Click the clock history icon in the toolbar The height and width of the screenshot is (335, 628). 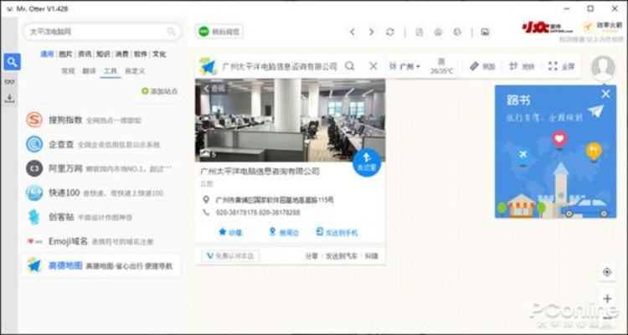457,32
